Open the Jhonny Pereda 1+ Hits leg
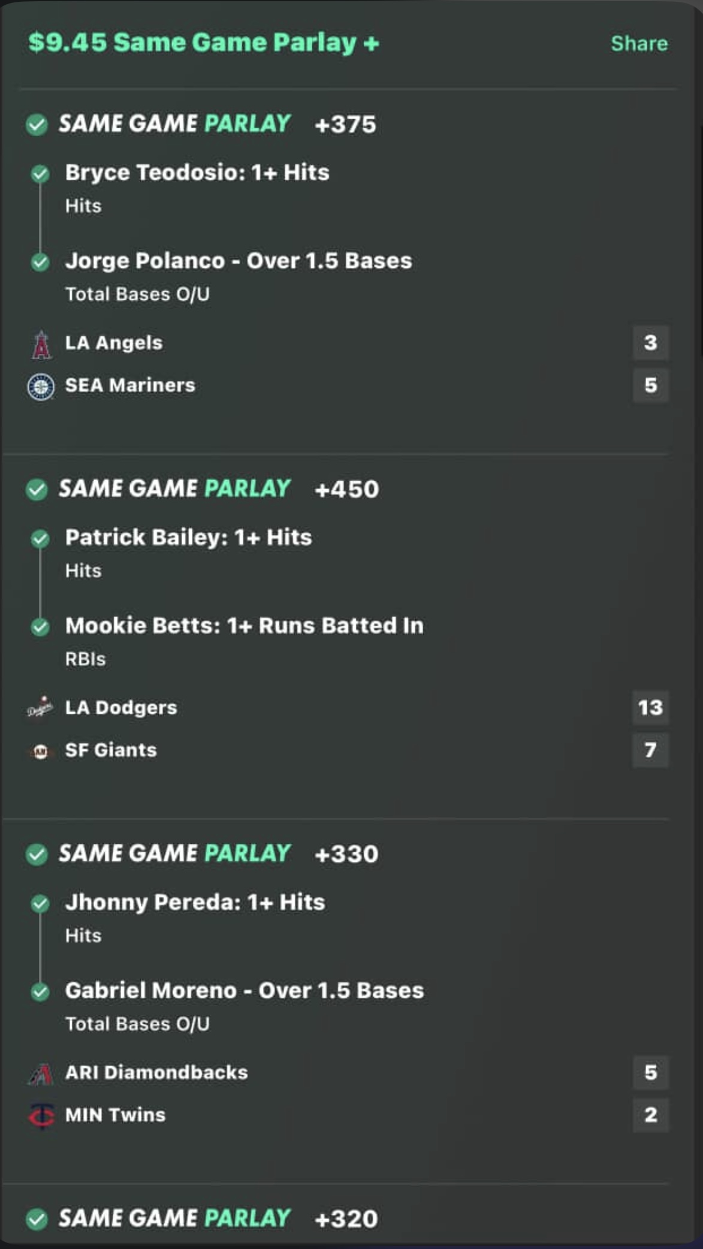 point(195,903)
